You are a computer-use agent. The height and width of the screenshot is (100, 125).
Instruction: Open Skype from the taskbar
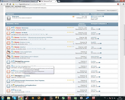point(15,98)
